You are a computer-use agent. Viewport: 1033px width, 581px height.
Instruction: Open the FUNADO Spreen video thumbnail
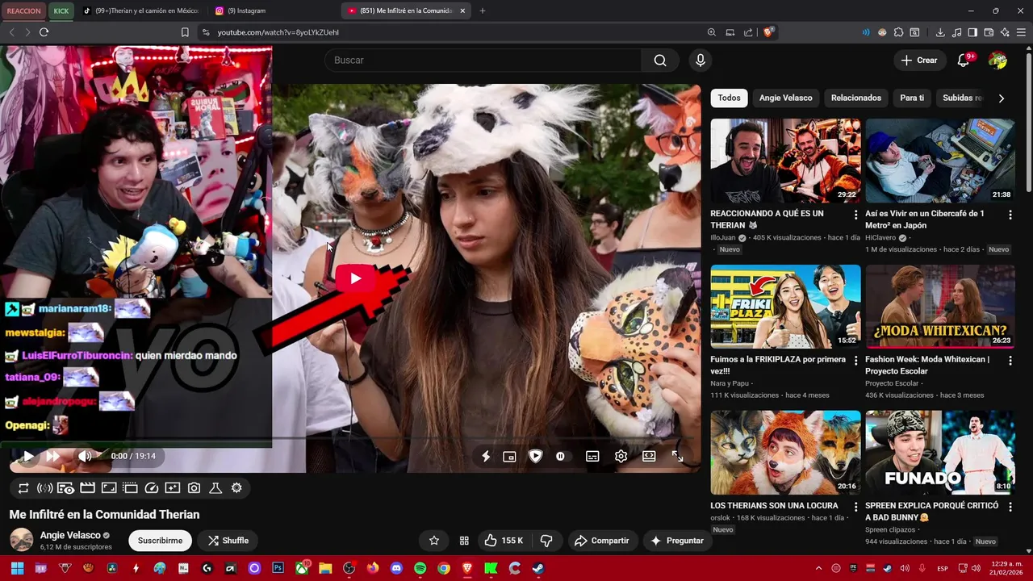pyautogui.click(x=940, y=453)
